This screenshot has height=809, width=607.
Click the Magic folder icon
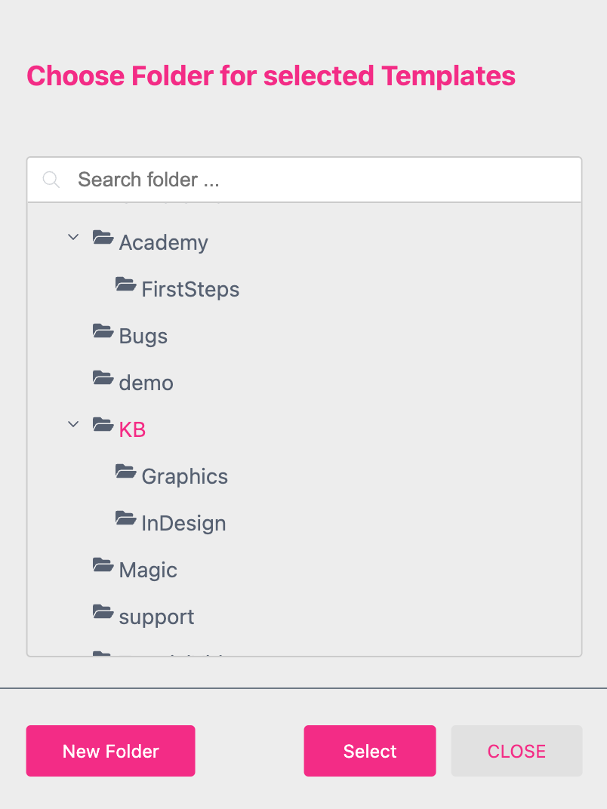click(103, 564)
